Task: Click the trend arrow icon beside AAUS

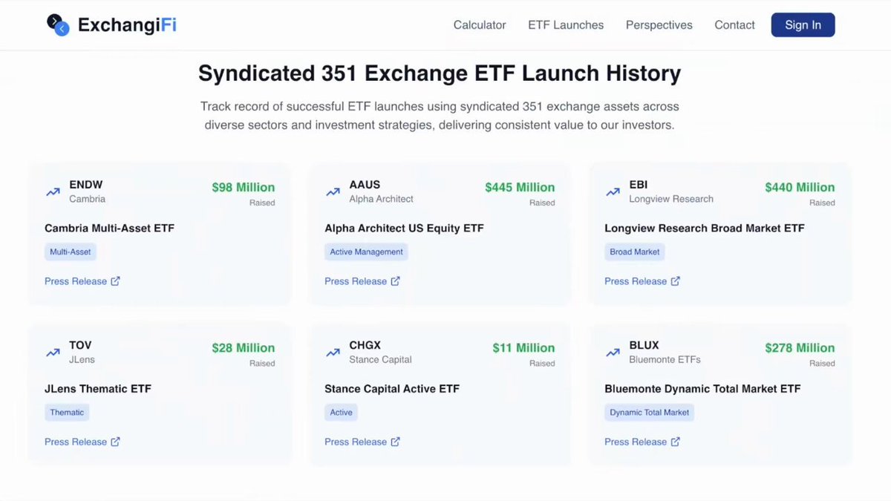Action: pyautogui.click(x=333, y=191)
